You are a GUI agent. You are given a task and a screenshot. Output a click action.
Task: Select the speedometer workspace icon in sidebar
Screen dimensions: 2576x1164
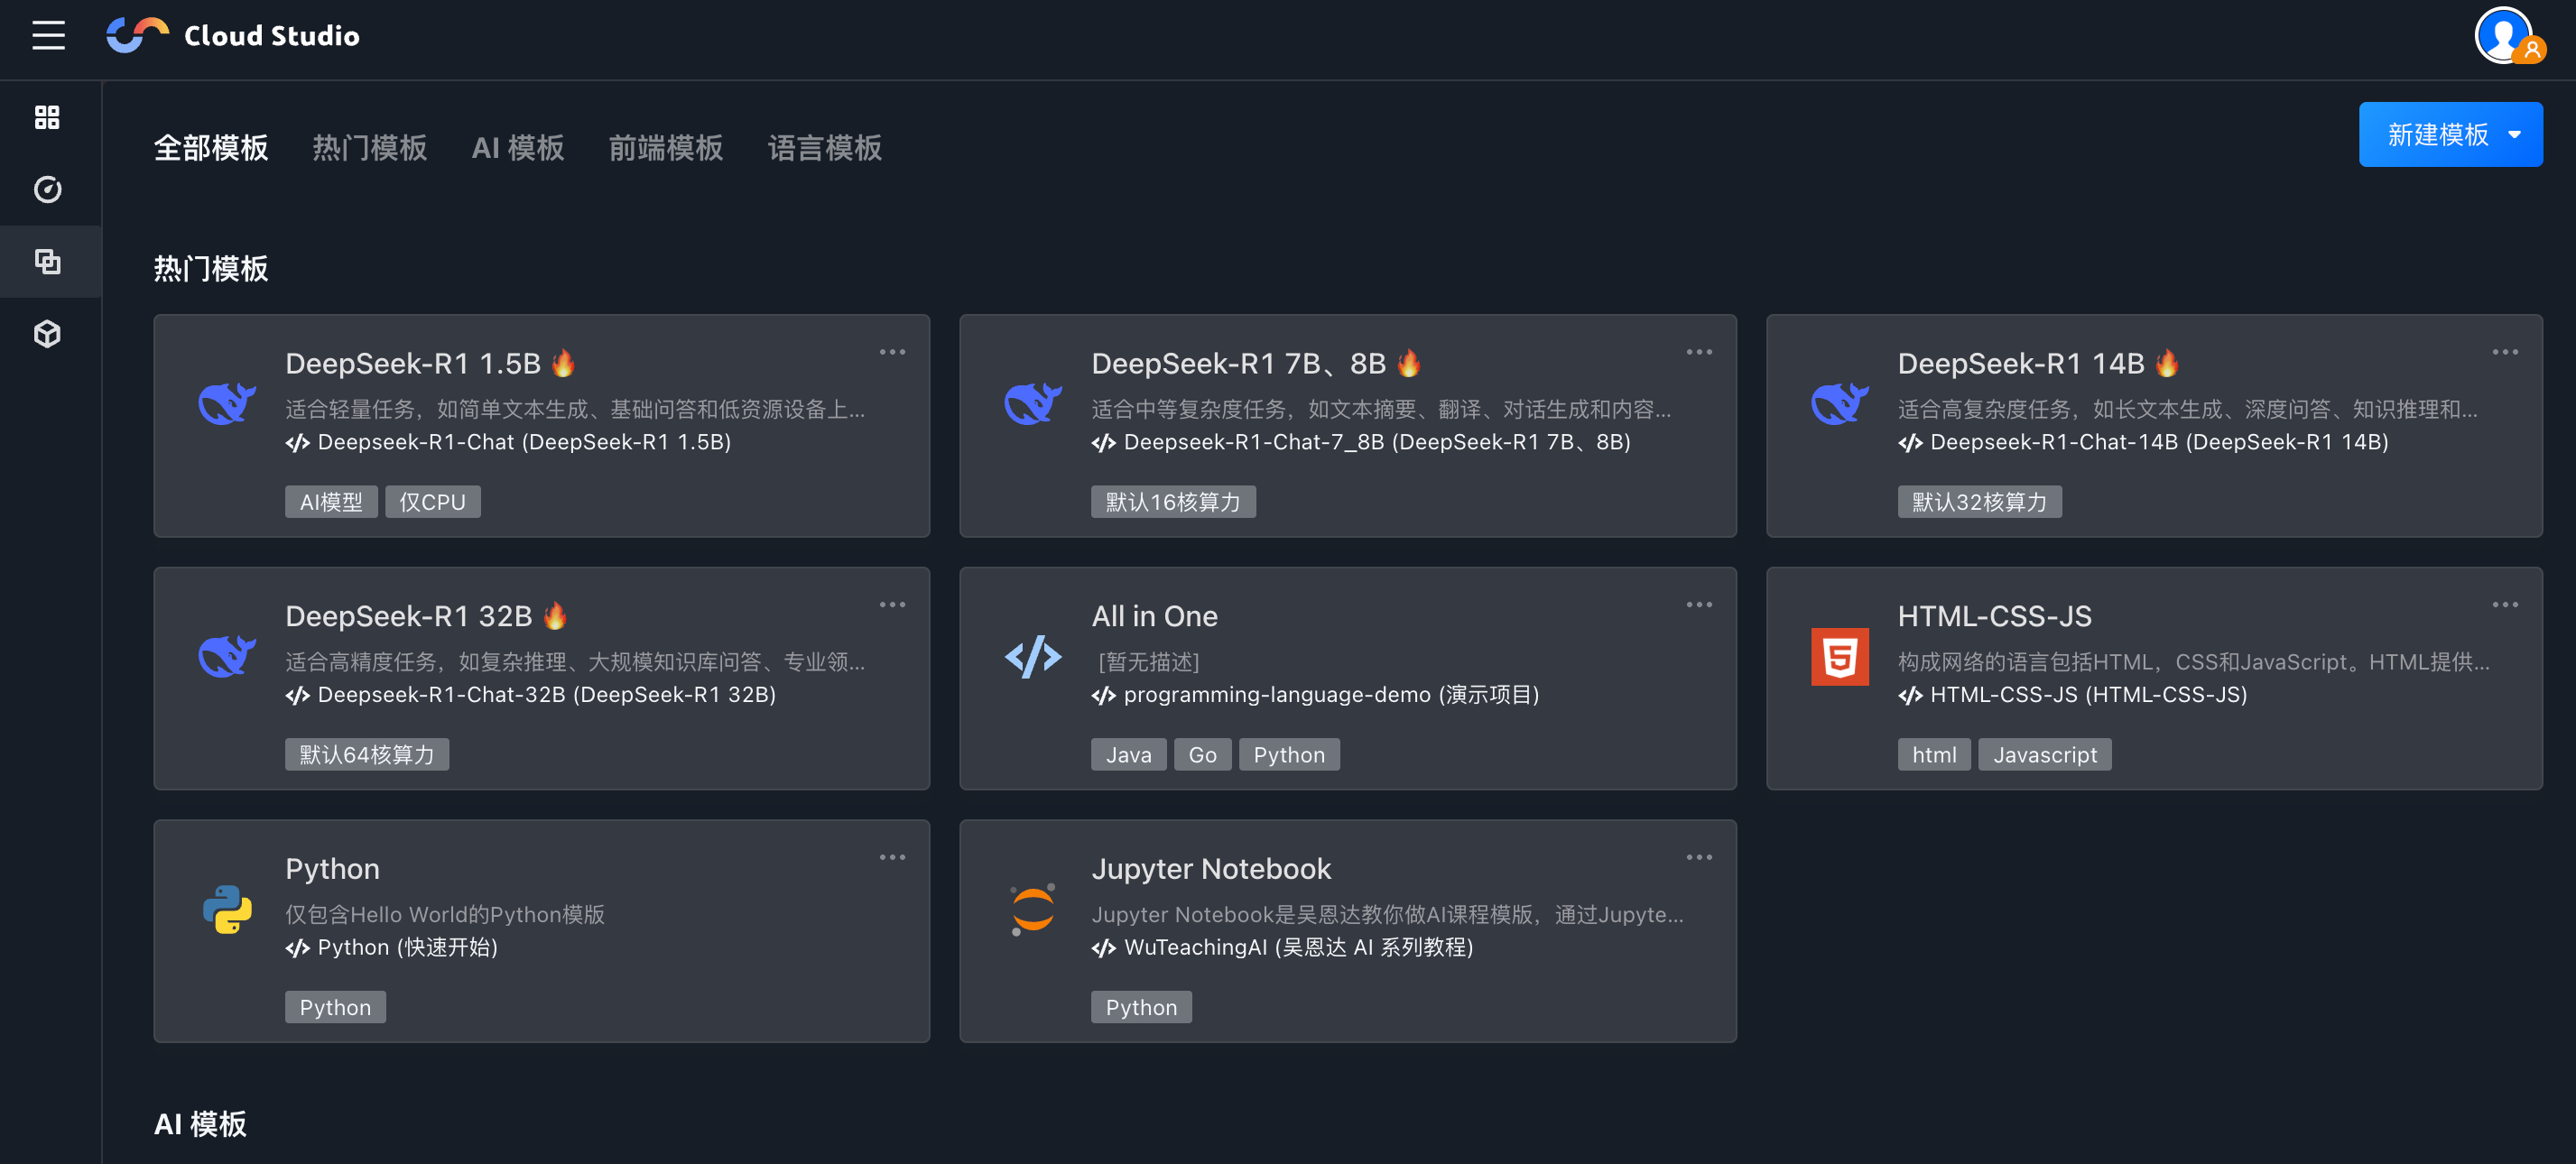pyautogui.click(x=47, y=189)
